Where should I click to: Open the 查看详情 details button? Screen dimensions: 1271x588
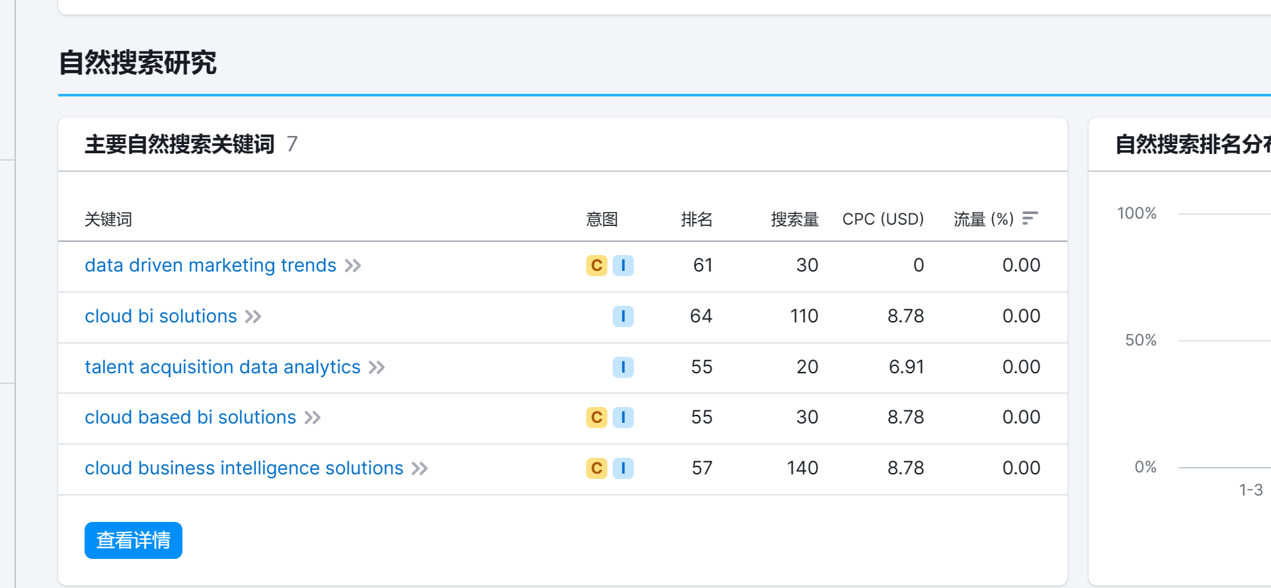tap(134, 540)
